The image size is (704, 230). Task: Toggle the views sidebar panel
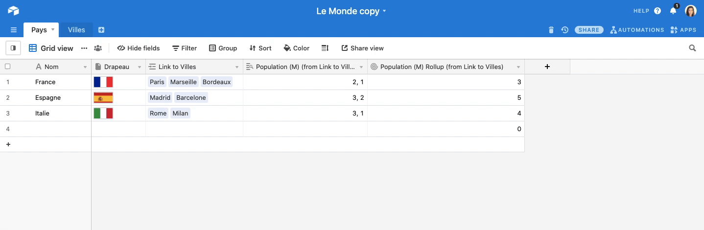[13, 48]
